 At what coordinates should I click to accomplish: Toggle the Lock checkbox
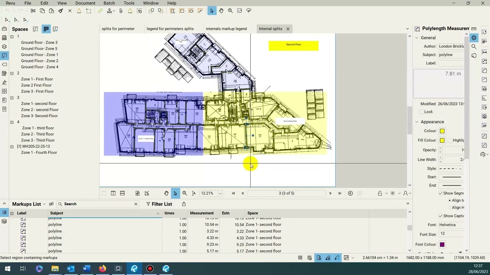(421, 112)
